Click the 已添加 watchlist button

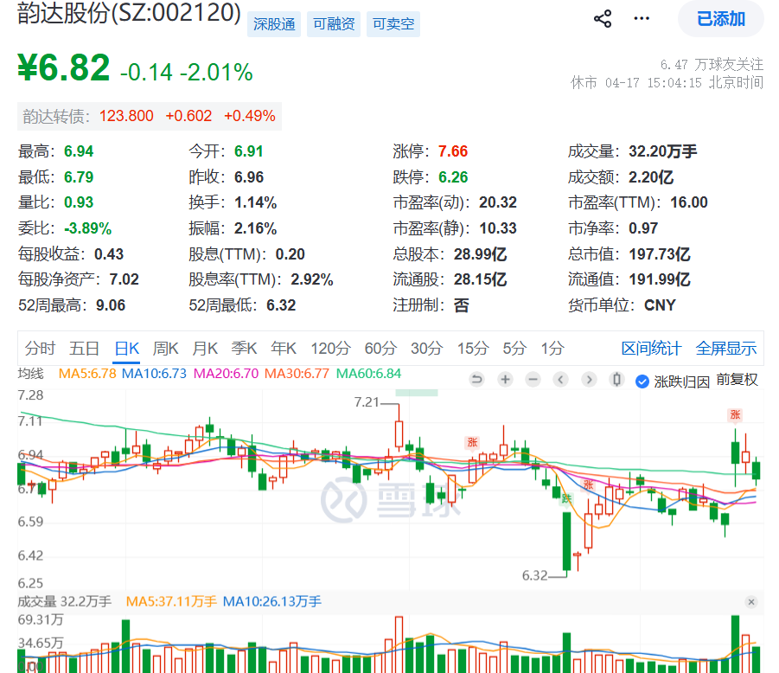[721, 19]
